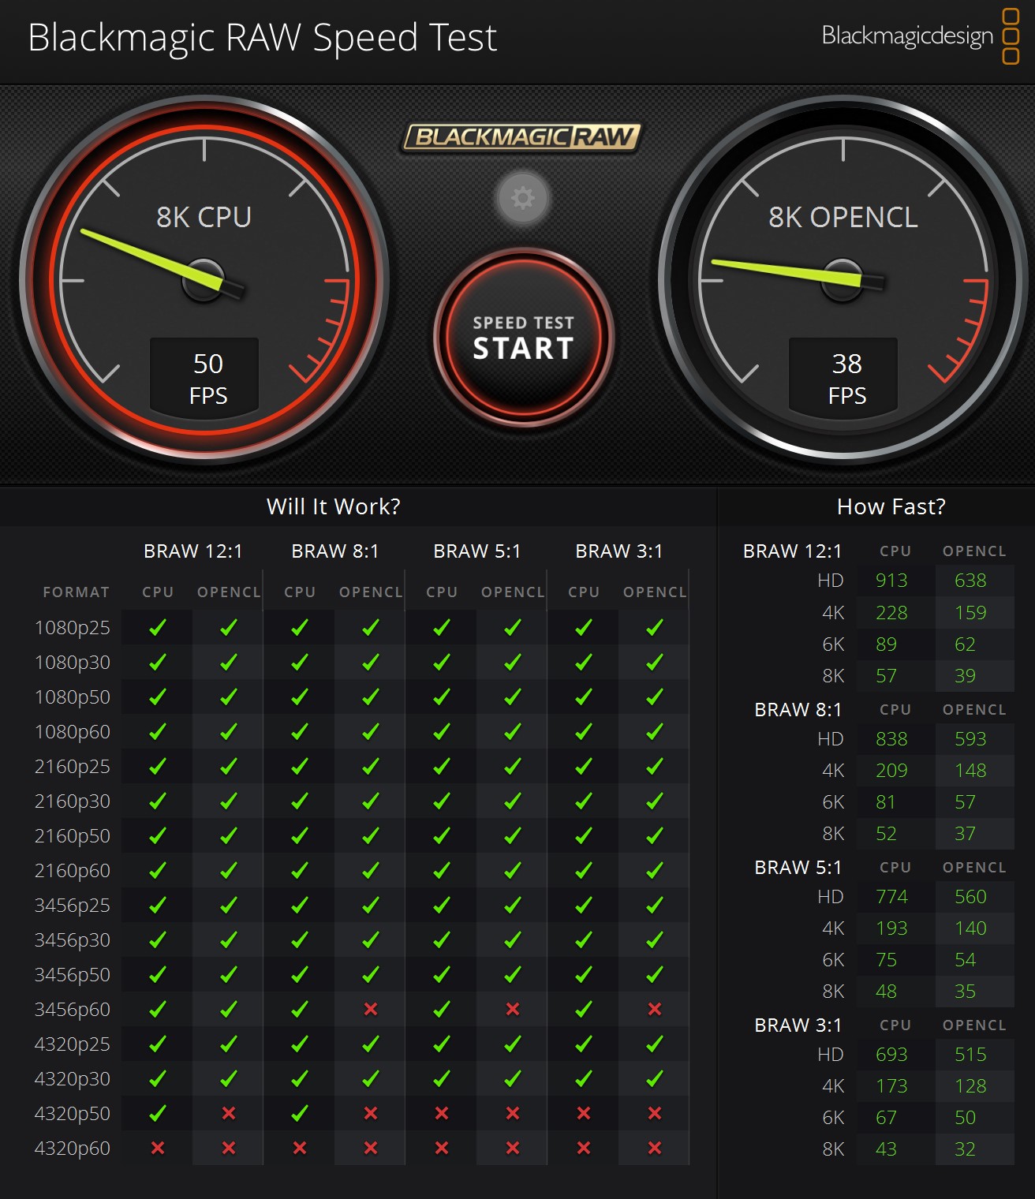Click BRAW 3:1 8K OpenCL value 32
Screen dimensions: 1035x1199
[965, 1149]
